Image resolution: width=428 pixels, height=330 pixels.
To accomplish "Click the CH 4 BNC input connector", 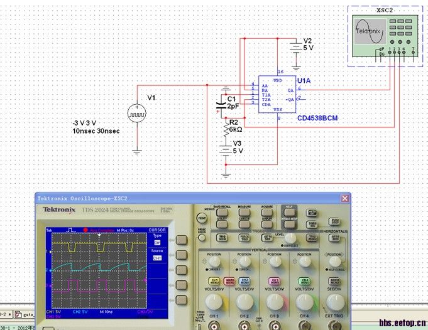I will tap(304, 326).
